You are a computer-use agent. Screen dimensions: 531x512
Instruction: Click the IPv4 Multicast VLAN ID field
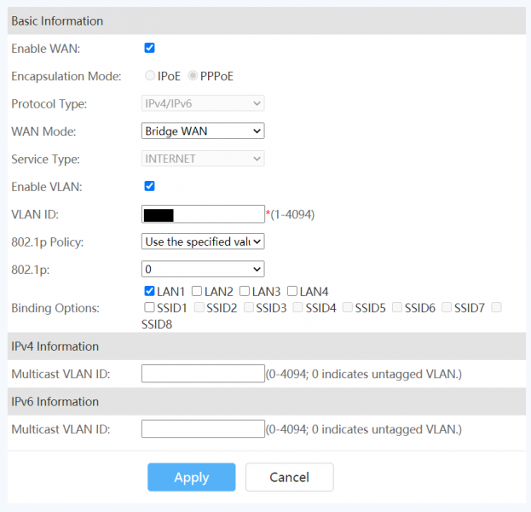(x=203, y=373)
